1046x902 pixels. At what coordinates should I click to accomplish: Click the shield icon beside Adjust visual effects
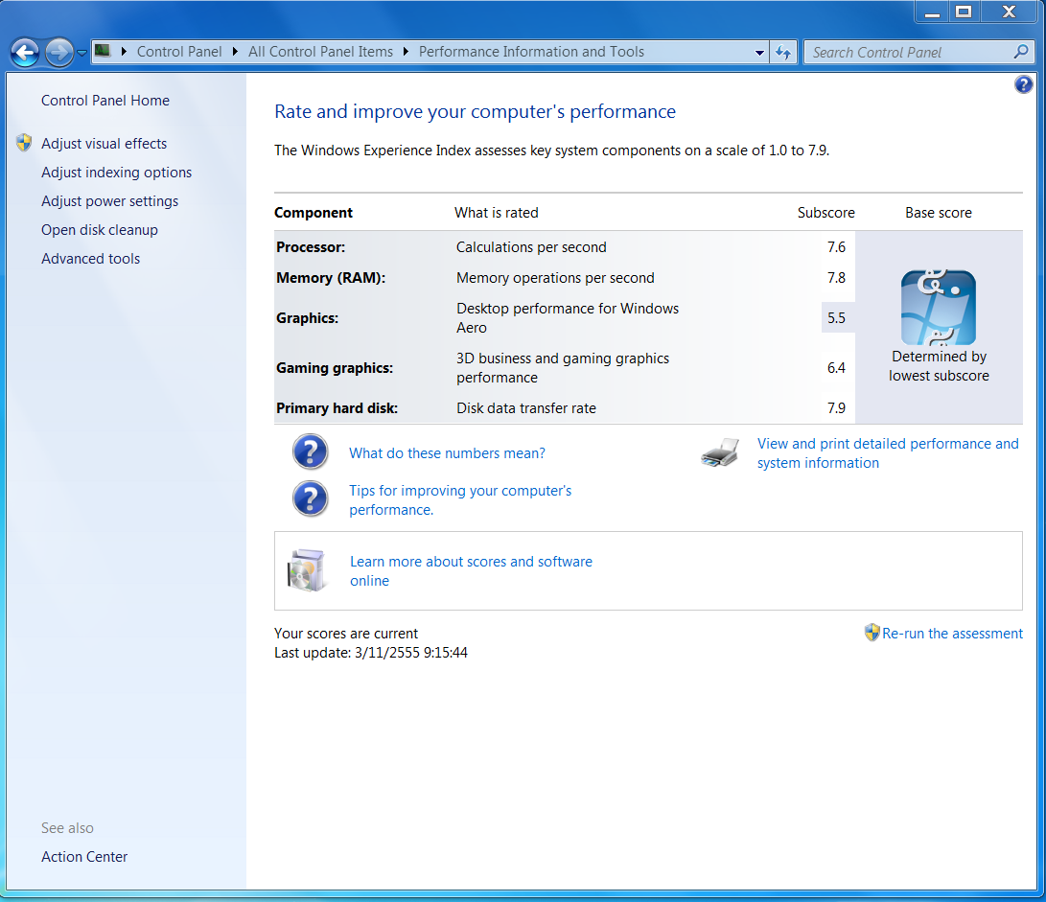(x=24, y=142)
